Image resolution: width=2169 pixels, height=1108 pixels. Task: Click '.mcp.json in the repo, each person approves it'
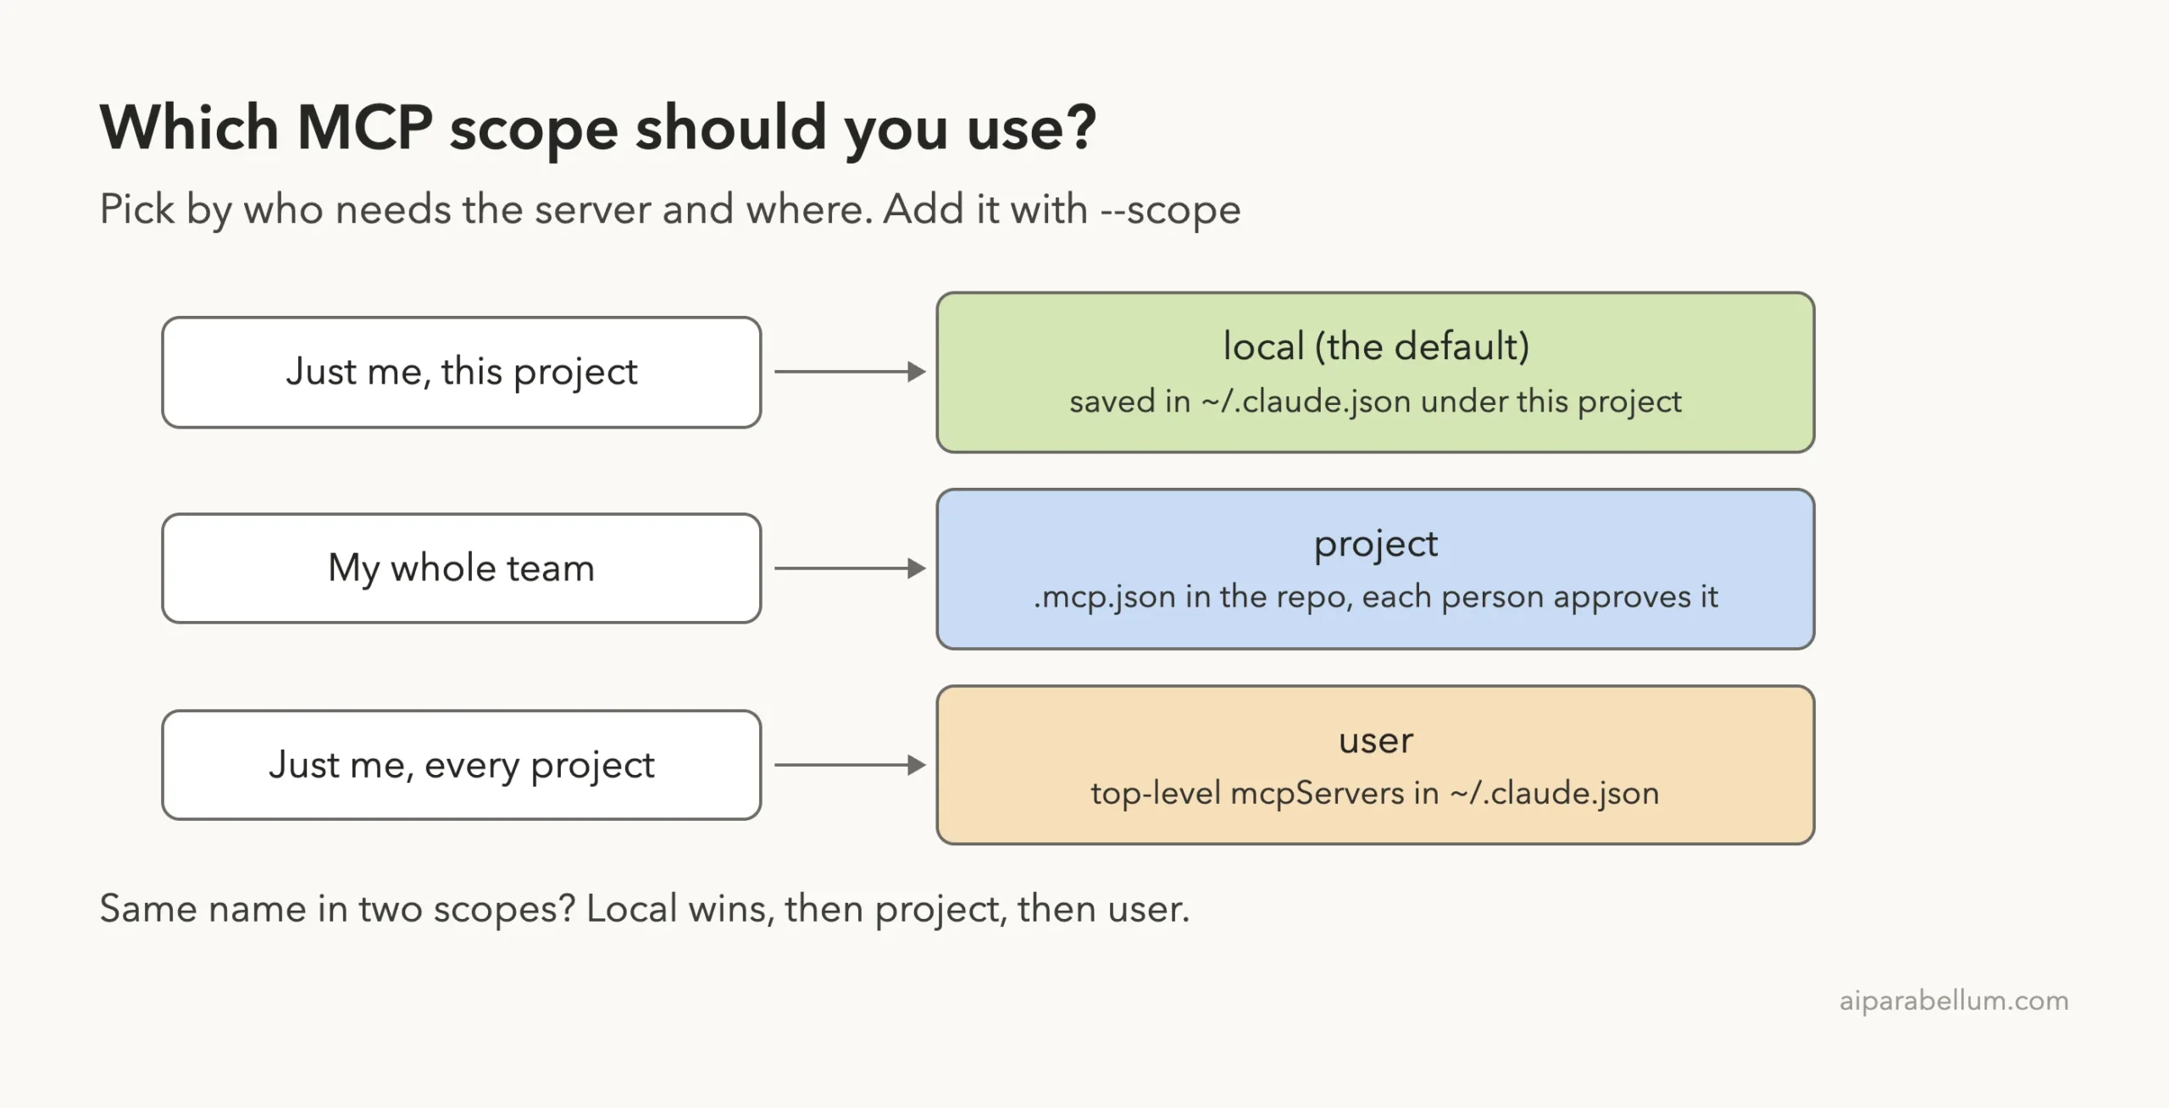point(1375,597)
